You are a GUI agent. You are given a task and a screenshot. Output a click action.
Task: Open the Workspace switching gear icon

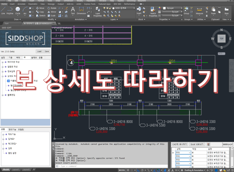[x=182, y=170]
